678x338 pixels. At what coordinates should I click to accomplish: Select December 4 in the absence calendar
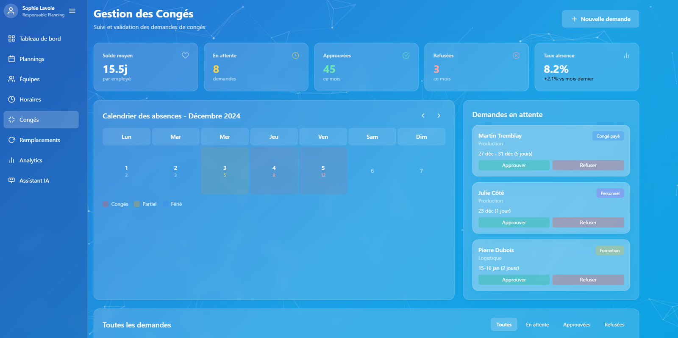(274, 171)
